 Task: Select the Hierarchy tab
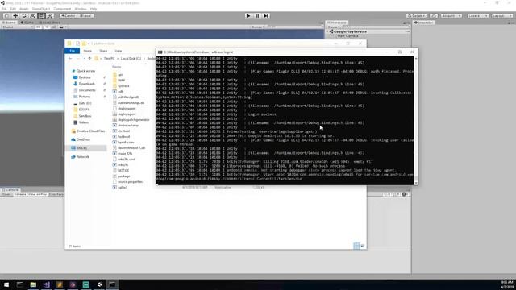click(337, 23)
